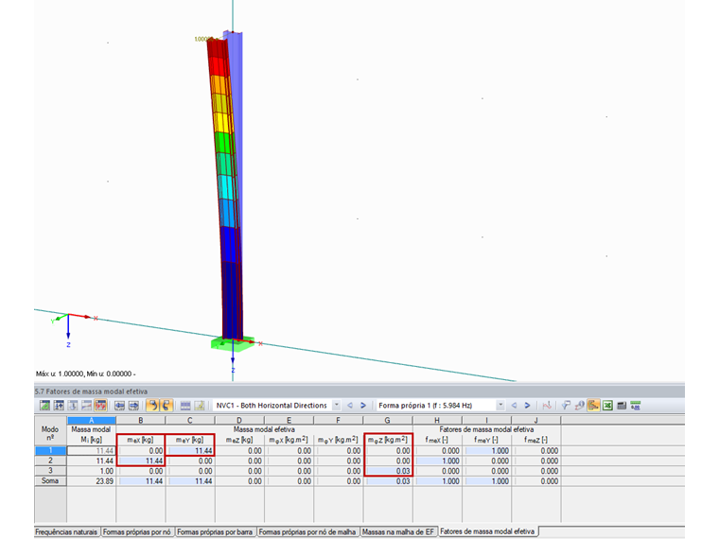Click the 0.00 decimal places icon
The image size is (719, 539).
pos(636,406)
